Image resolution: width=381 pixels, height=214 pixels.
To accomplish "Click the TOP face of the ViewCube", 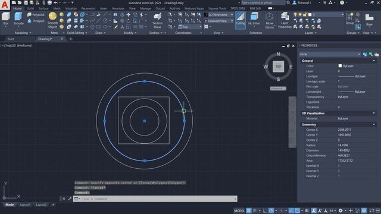I will (278, 67).
